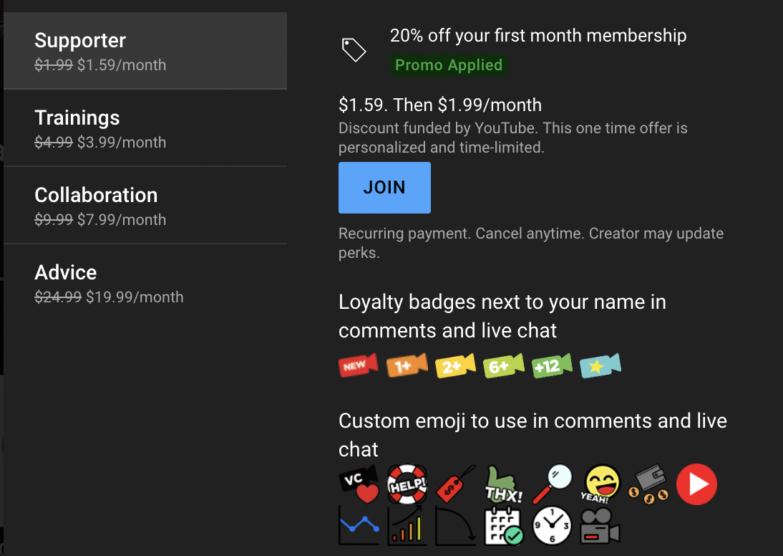Click the blue star loyalty badge
Viewport: 783px width, 556px height.
tap(600, 365)
